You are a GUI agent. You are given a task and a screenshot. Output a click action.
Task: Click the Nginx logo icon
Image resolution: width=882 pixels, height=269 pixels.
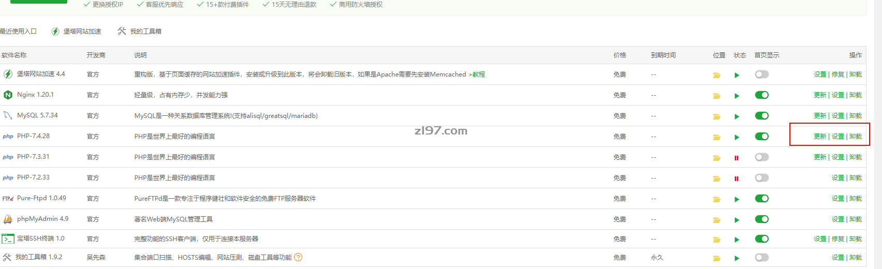(x=8, y=95)
